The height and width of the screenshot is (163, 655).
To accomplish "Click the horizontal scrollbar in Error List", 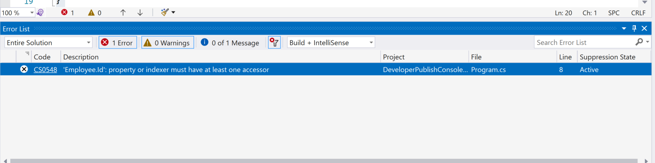I will (323, 161).
